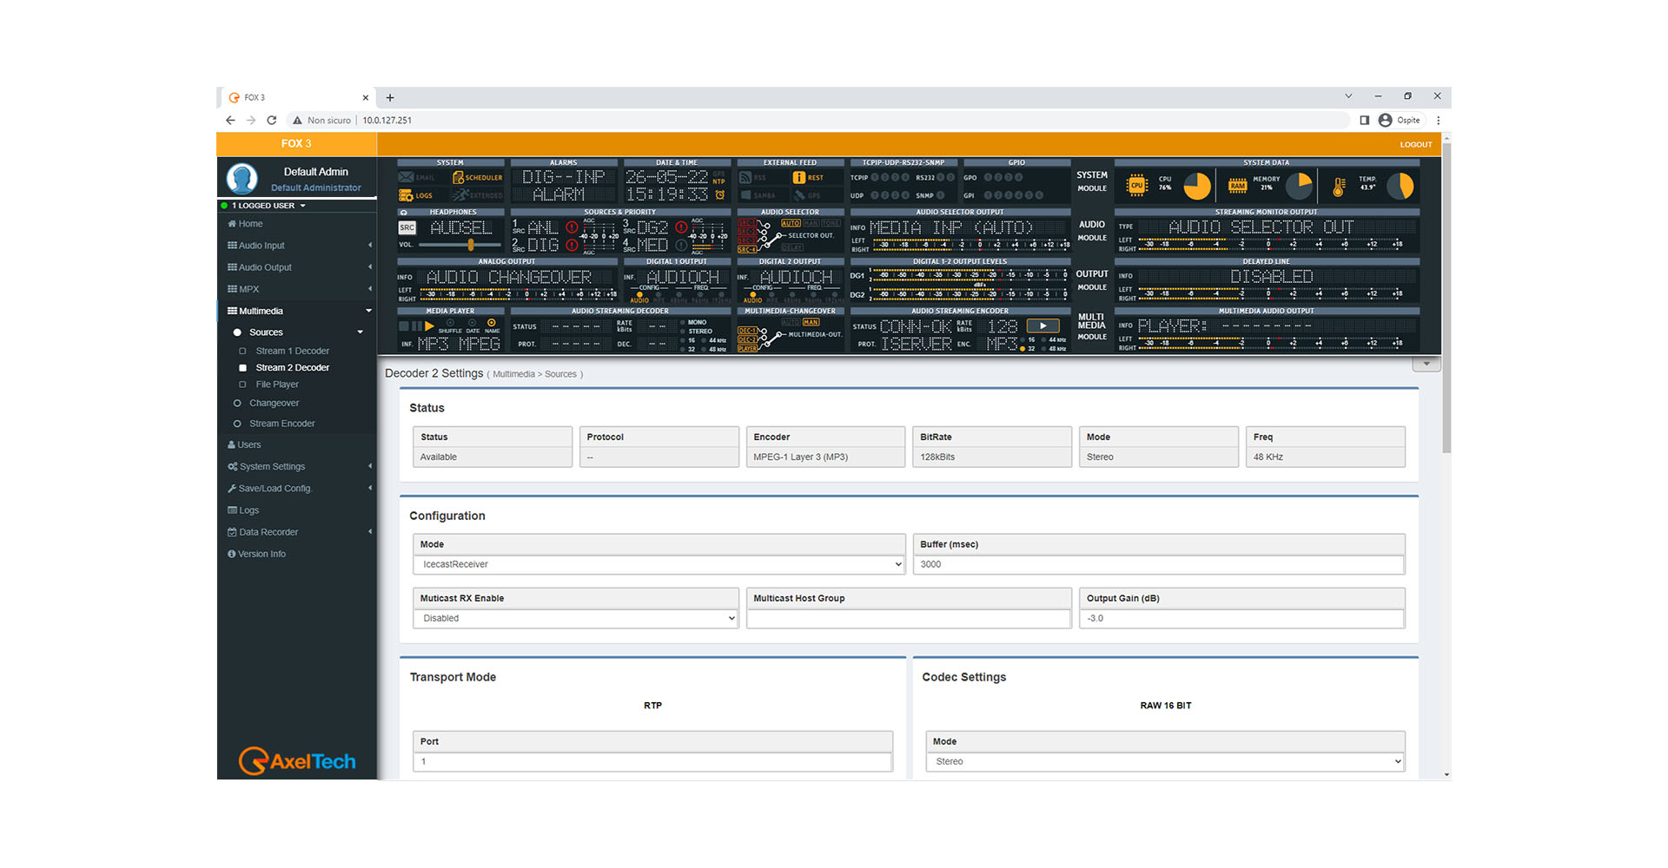Open the Scheduler icon in System panel

click(x=458, y=178)
